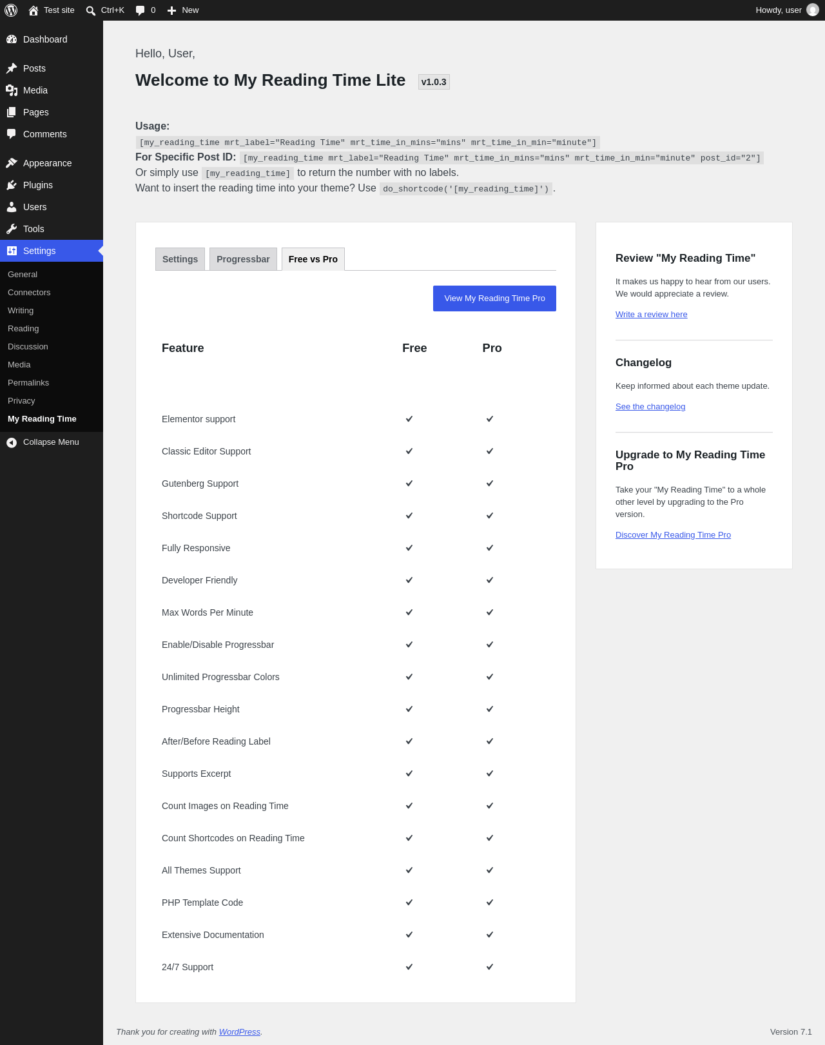Open Permalinks settings submenu item
825x1045 pixels.
tap(28, 383)
